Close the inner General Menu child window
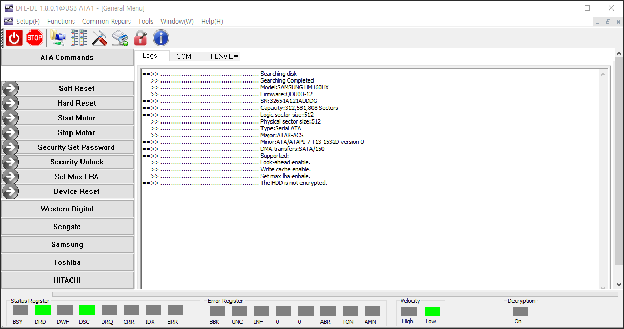 (x=618, y=22)
